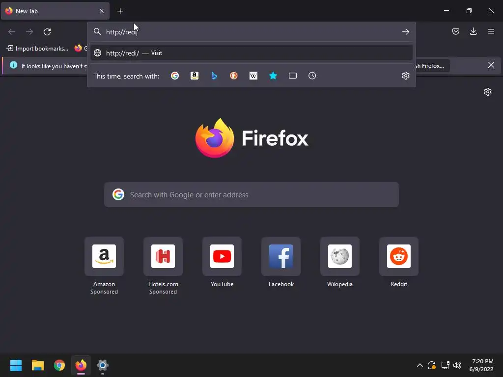The width and height of the screenshot is (503, 377).
Task: Click the volume icon in system tray
Action: (457, 365)
